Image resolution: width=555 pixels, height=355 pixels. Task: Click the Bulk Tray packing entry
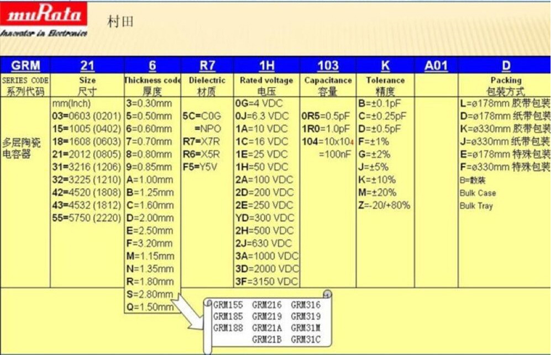(x=476, y=206)
